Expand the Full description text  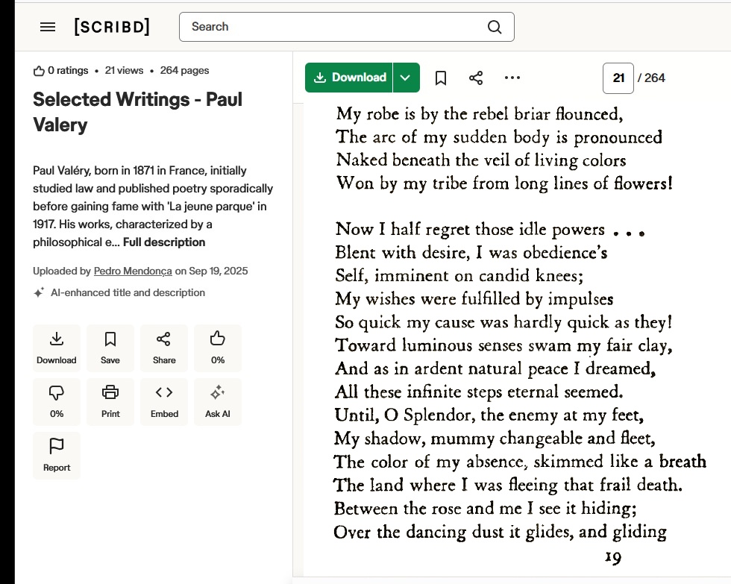coord(164,242)
